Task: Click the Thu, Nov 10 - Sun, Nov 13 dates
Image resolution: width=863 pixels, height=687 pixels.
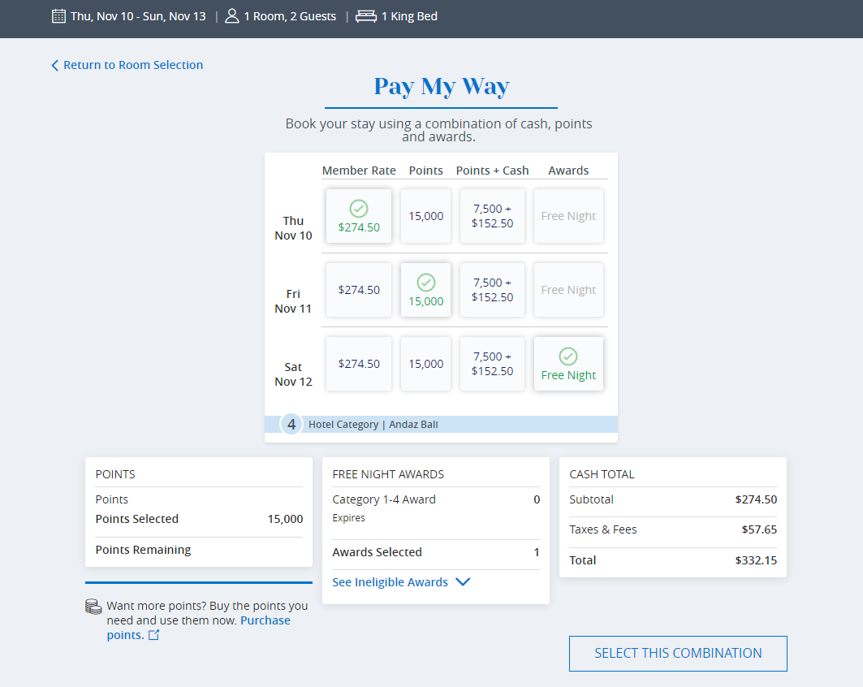Action: pyautogui.click(x=138, y=16)
